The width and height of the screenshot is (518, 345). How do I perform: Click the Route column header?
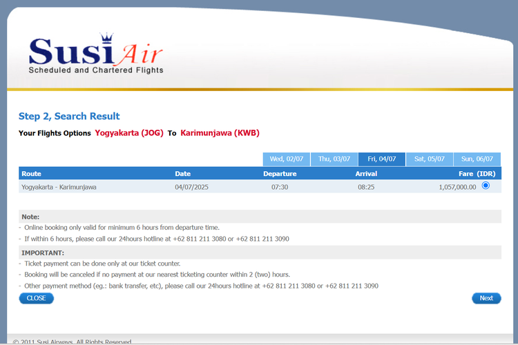point(32,174)
